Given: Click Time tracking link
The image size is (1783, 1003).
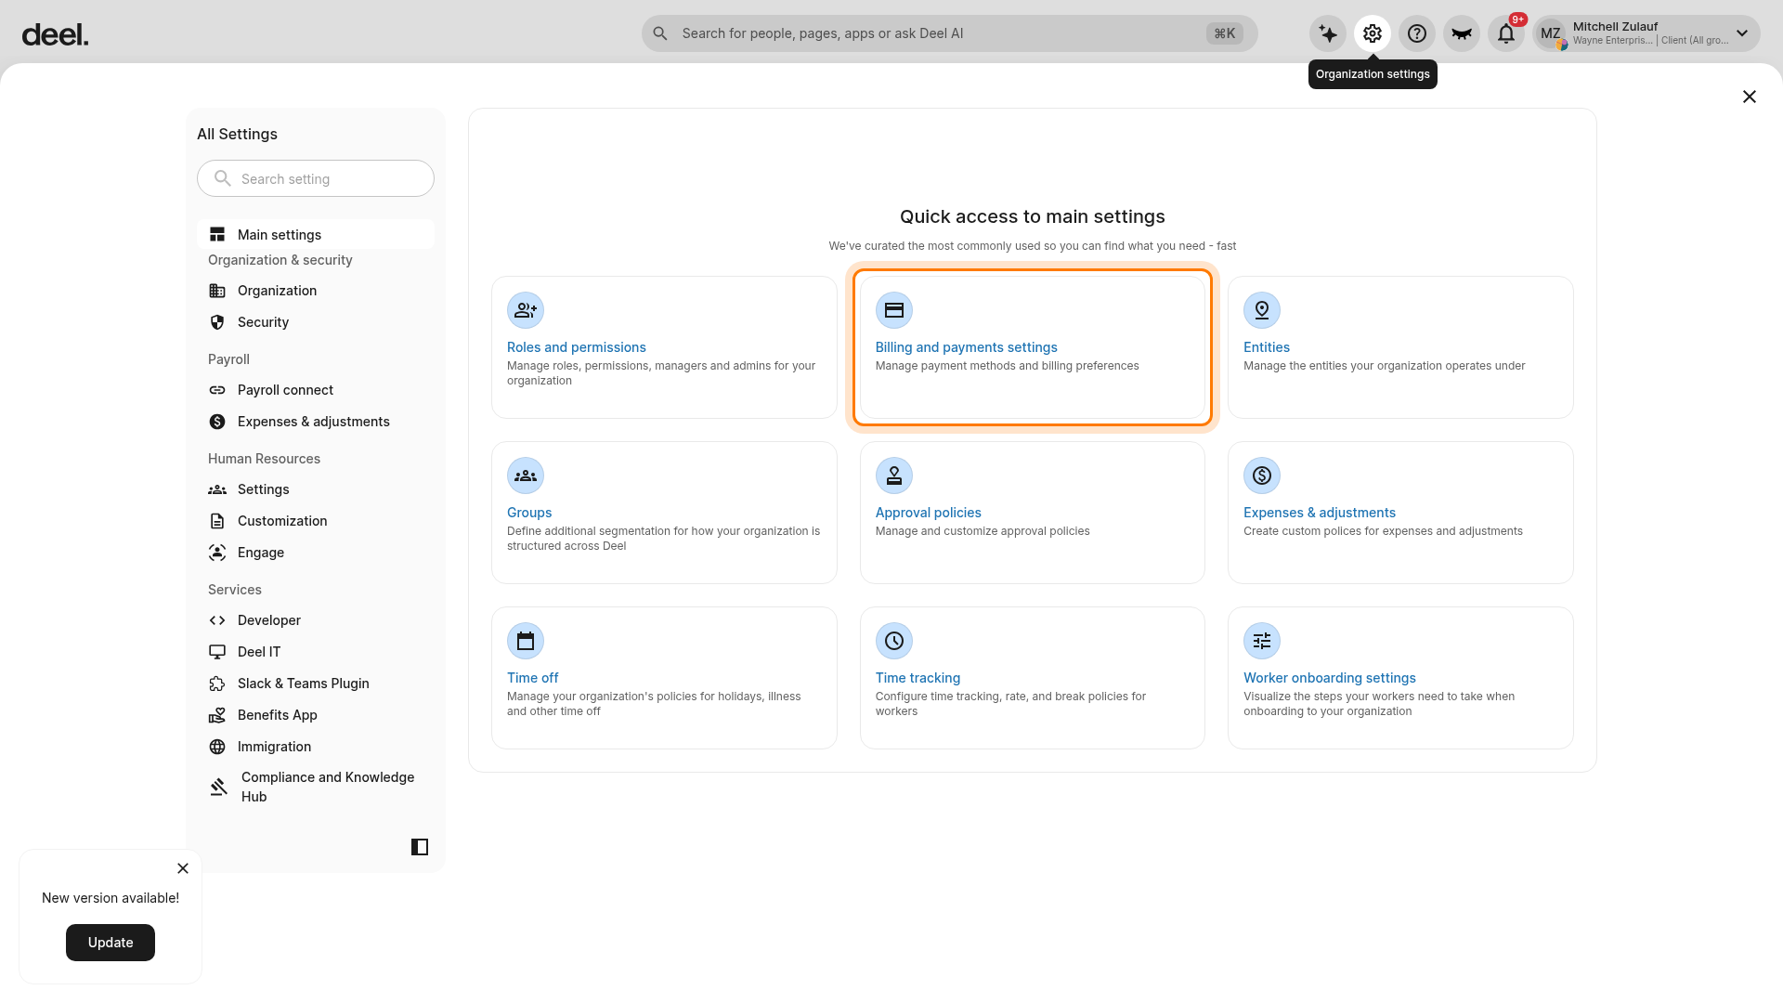Looking at the screenshot, I should coord(918,678).
